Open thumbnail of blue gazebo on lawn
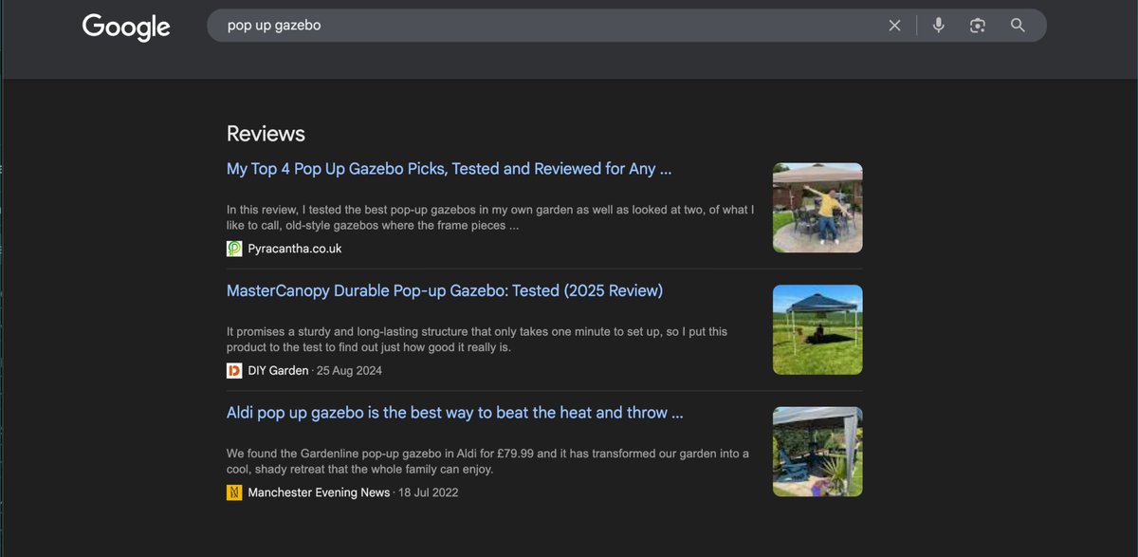This screenshot has width=1138, height=557. [x=817, y=329]
